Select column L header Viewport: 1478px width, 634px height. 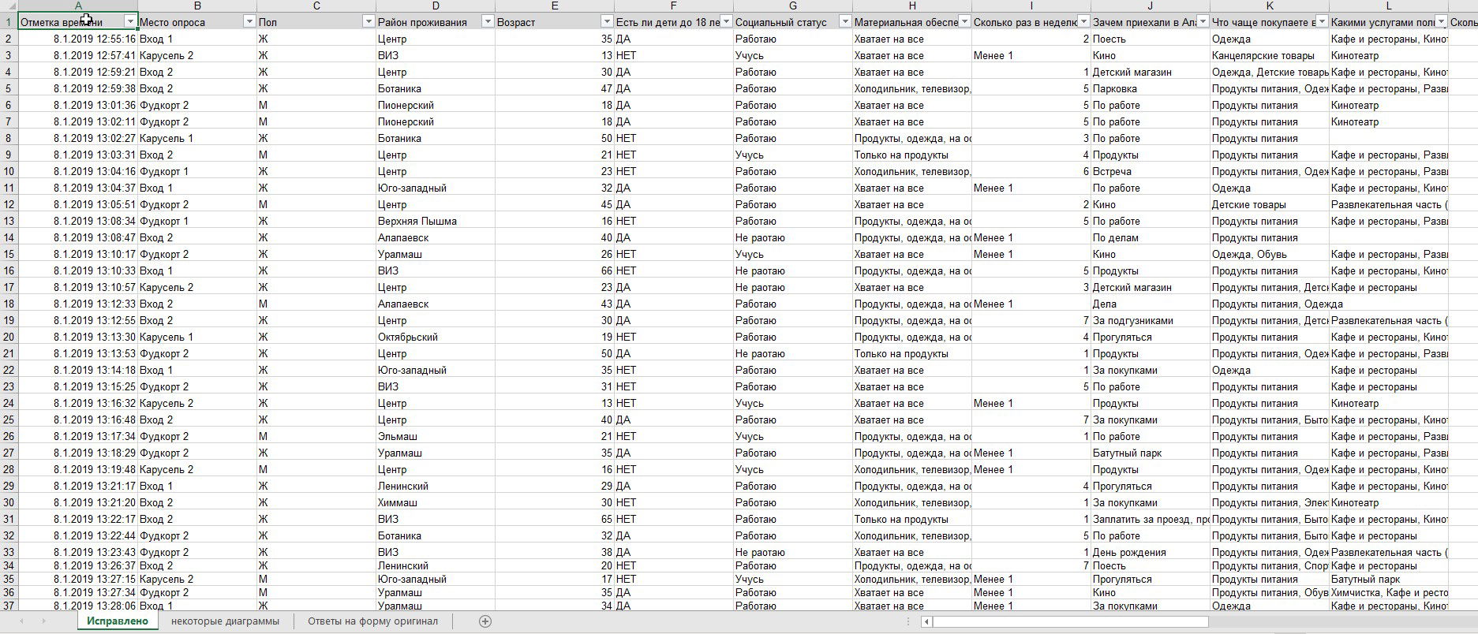pyautogui.click(x=1389, y=6)
